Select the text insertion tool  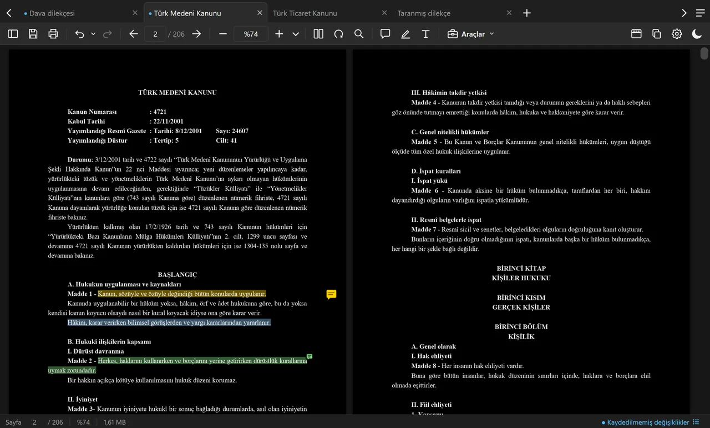coord(425,34)
